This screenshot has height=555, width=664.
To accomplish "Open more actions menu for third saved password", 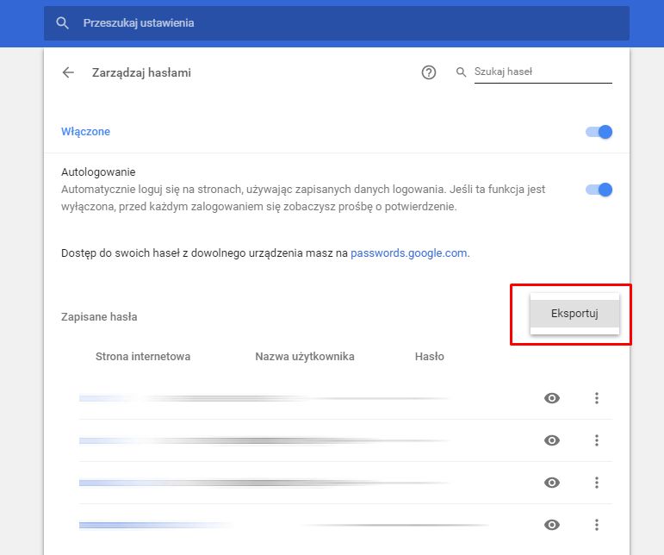I will [597, 483].
